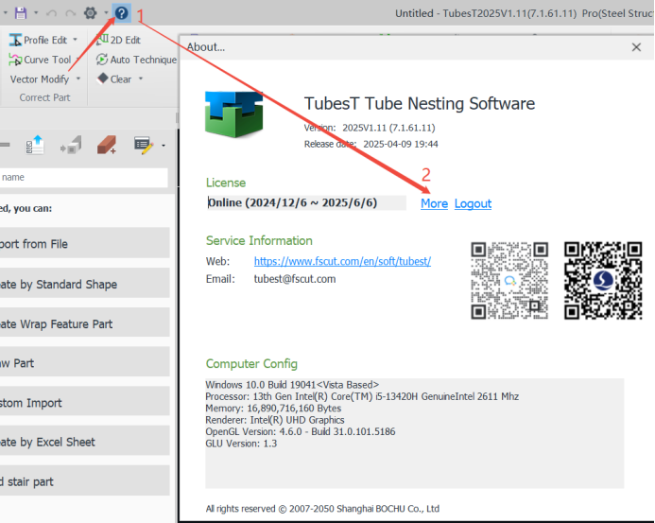Click the gray QR code image
Viewport: 655px width, 523px height.
pyautogui.click(x=509, y=281)
